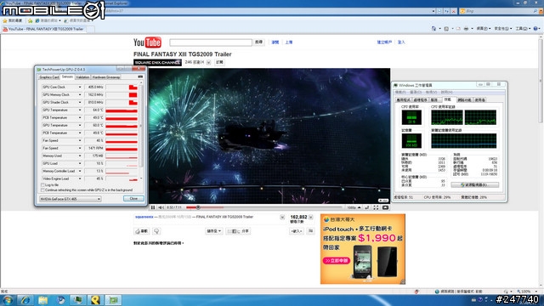Select the YouTube FINAL FANTASY XIII browser tab
This screenshot has height=306, width=544.
(44, 29)
